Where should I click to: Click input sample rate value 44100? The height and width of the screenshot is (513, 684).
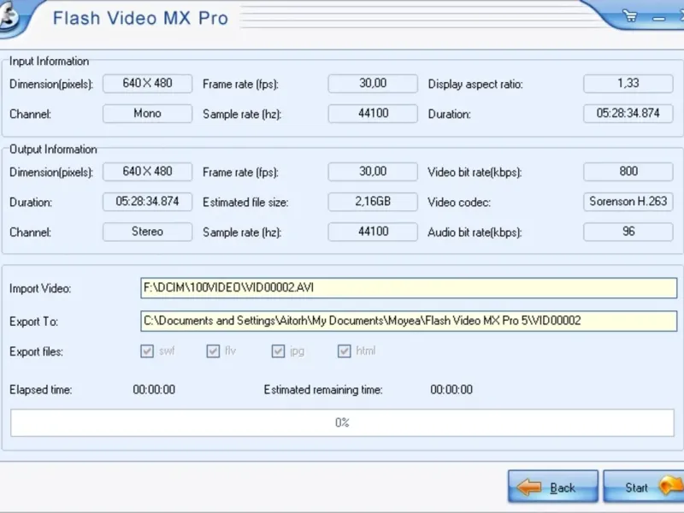373,114
